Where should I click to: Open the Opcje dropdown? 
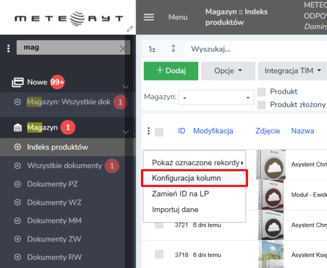click(228, 71)
